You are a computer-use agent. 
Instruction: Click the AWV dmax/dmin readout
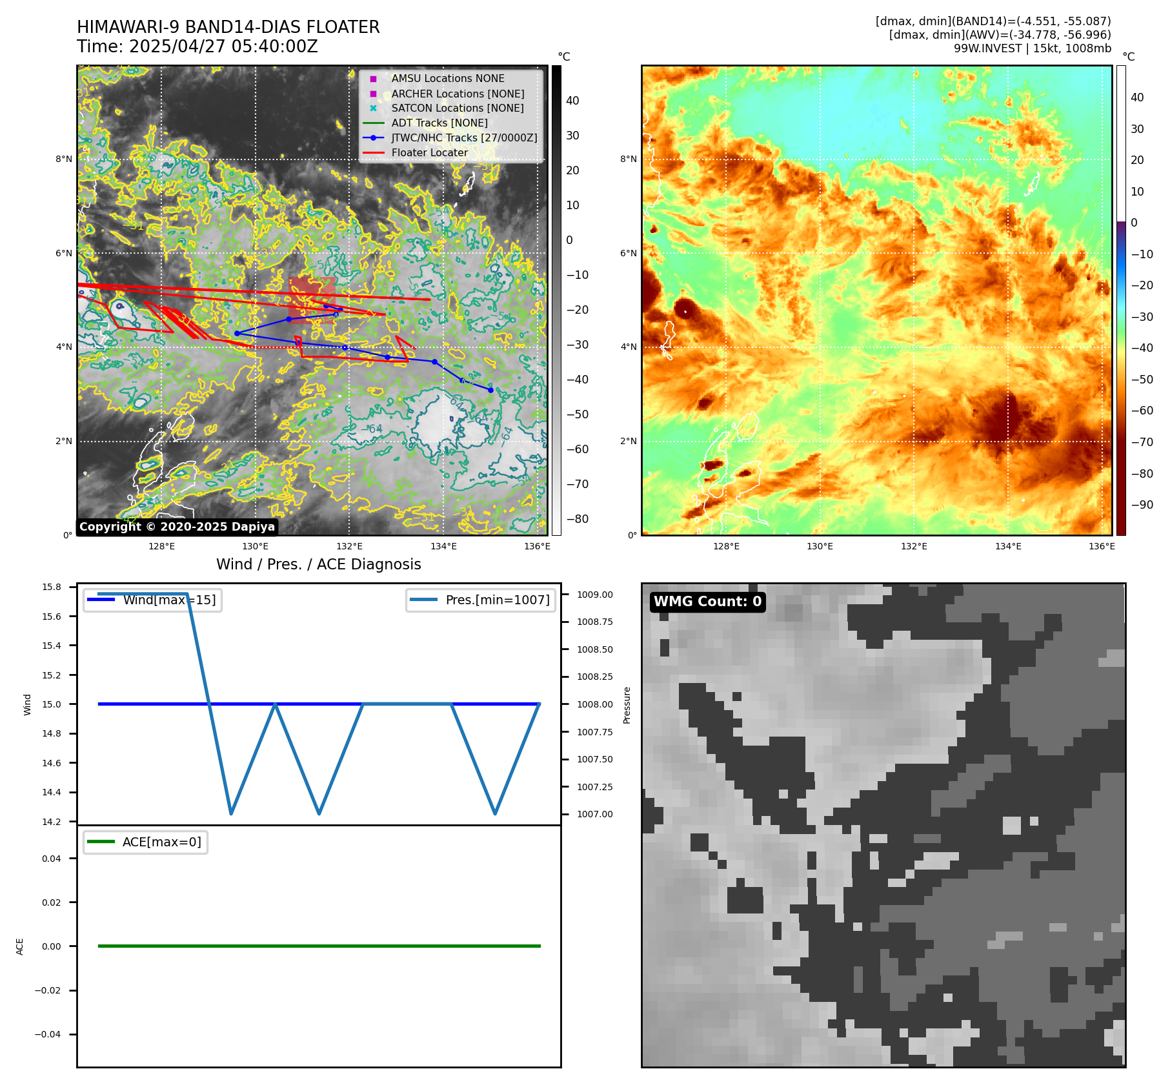click(1000, 35)
